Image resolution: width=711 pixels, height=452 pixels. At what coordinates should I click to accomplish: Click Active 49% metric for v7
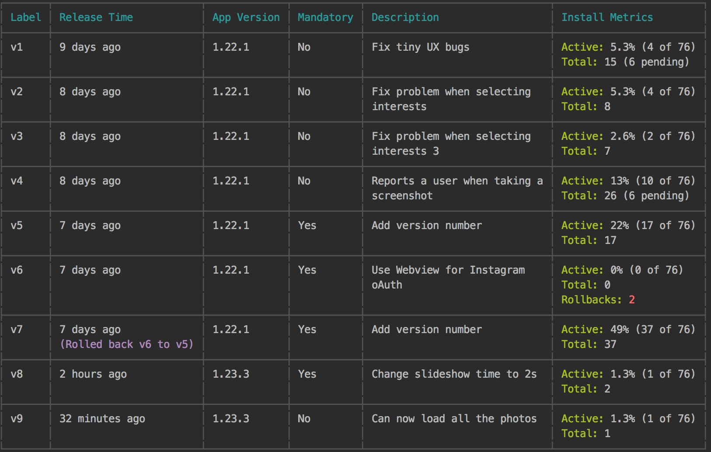[x=628, y=330]
